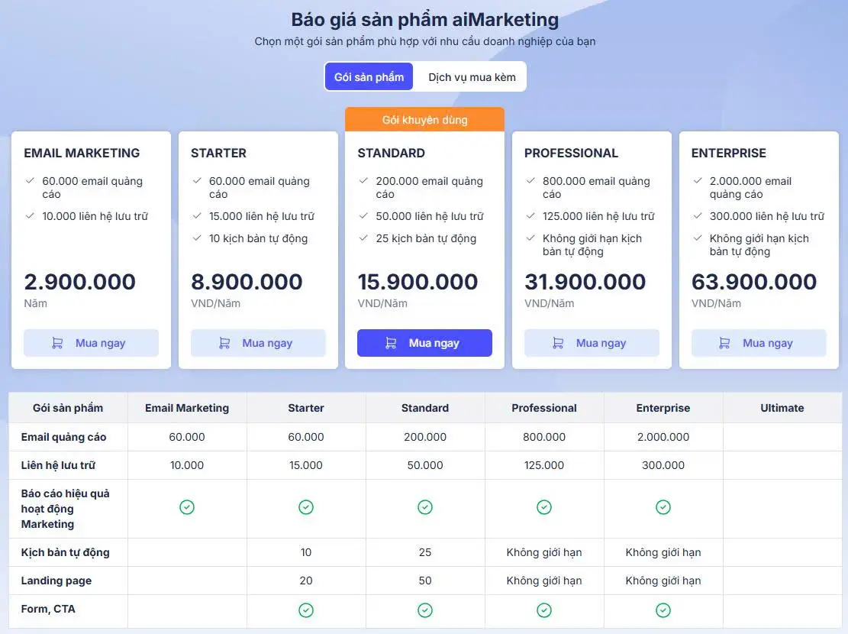Click the price 2.900.000
The width and height of the screenshot is (848, 634).
79,282
